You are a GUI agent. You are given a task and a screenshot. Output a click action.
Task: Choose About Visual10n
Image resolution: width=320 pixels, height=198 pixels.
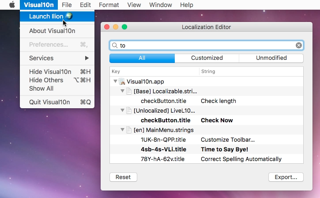pos(57,31)
